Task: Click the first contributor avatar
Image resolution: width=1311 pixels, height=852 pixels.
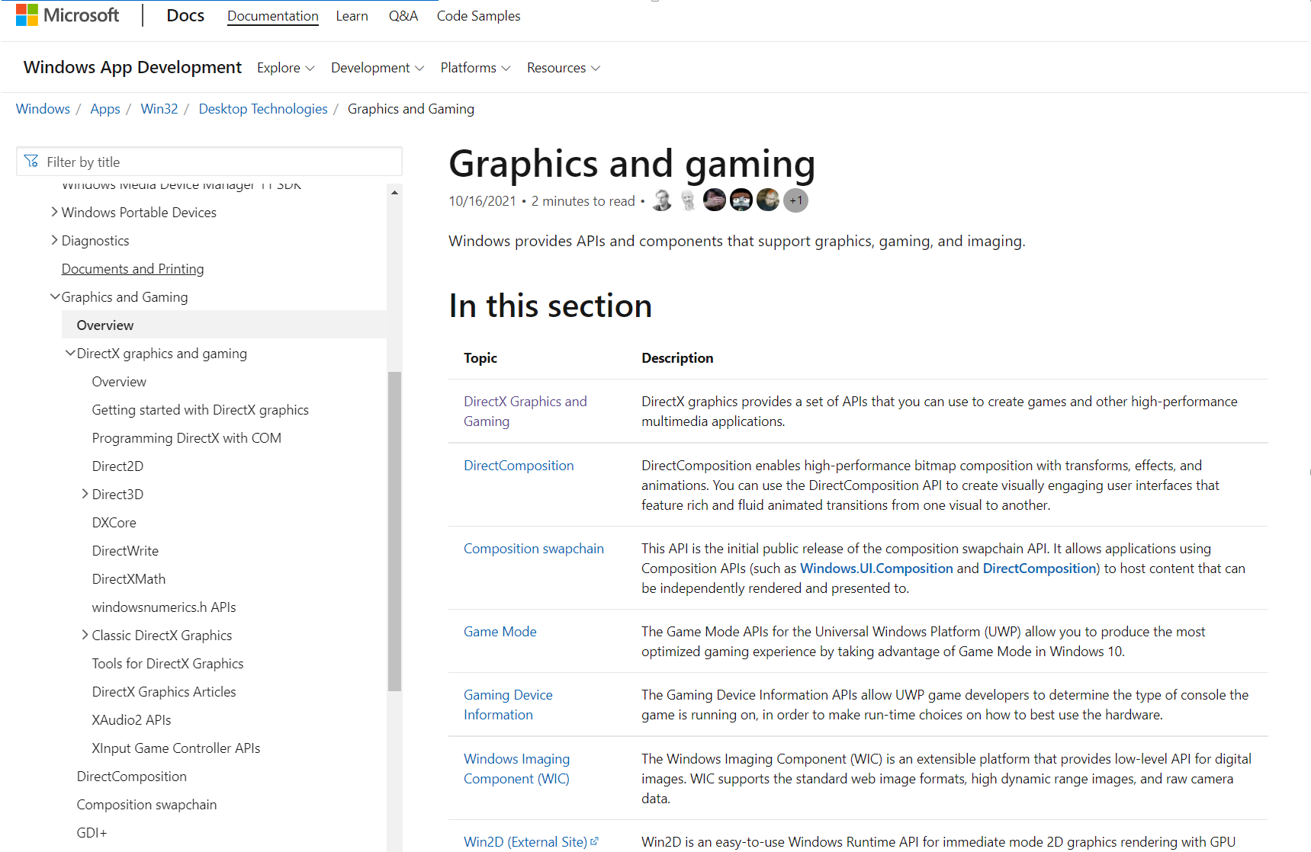Action: (662, 200)
